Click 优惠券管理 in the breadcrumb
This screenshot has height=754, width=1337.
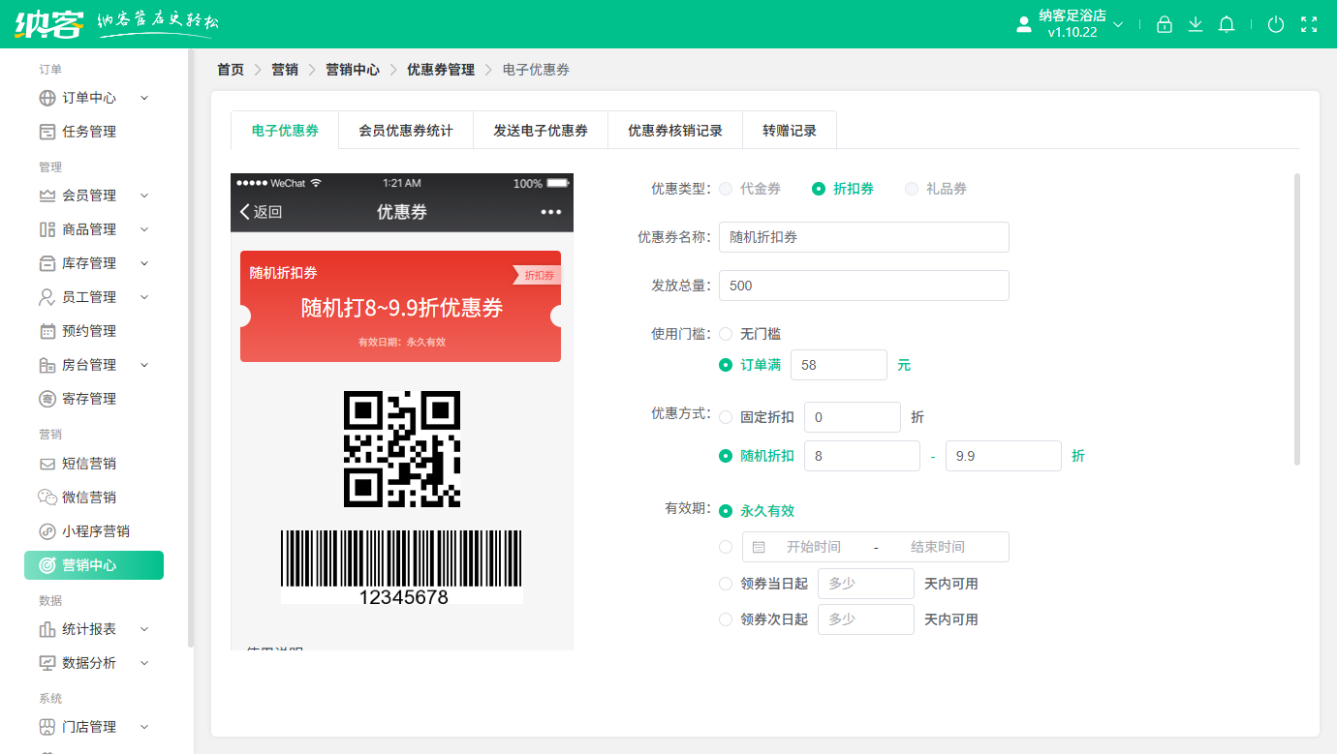click(441, 70)
